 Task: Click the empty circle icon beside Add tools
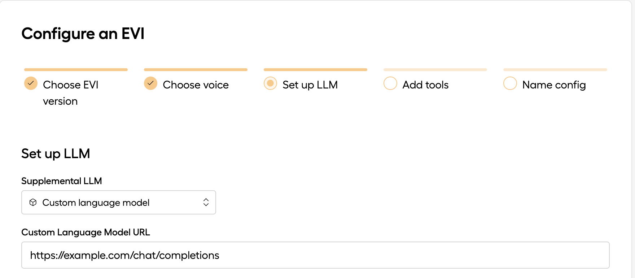[390, 83]
